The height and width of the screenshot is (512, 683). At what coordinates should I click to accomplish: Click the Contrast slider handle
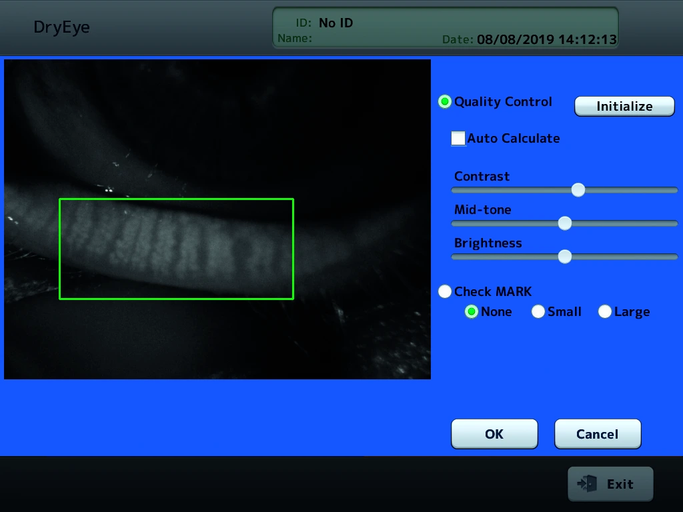(578, 190)
